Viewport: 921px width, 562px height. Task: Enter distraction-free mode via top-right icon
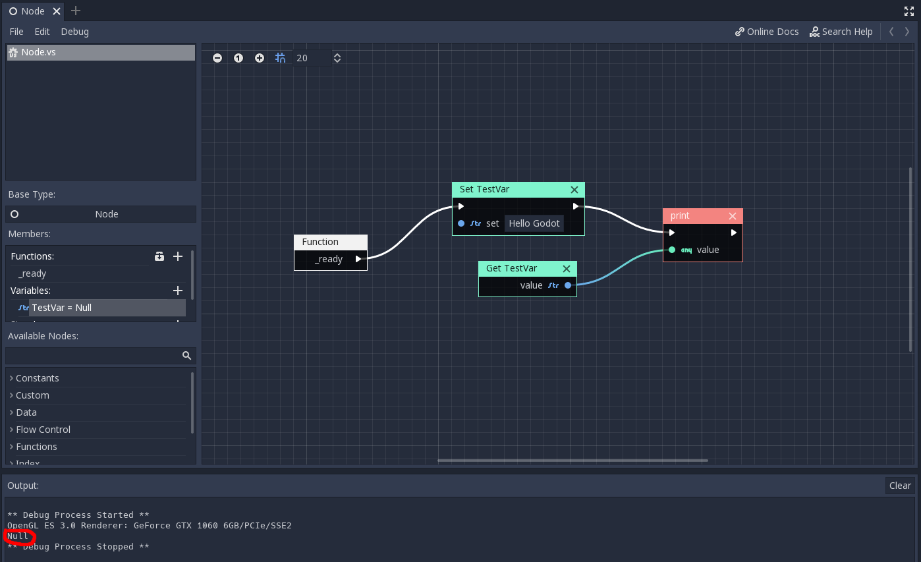click(908, 11)
